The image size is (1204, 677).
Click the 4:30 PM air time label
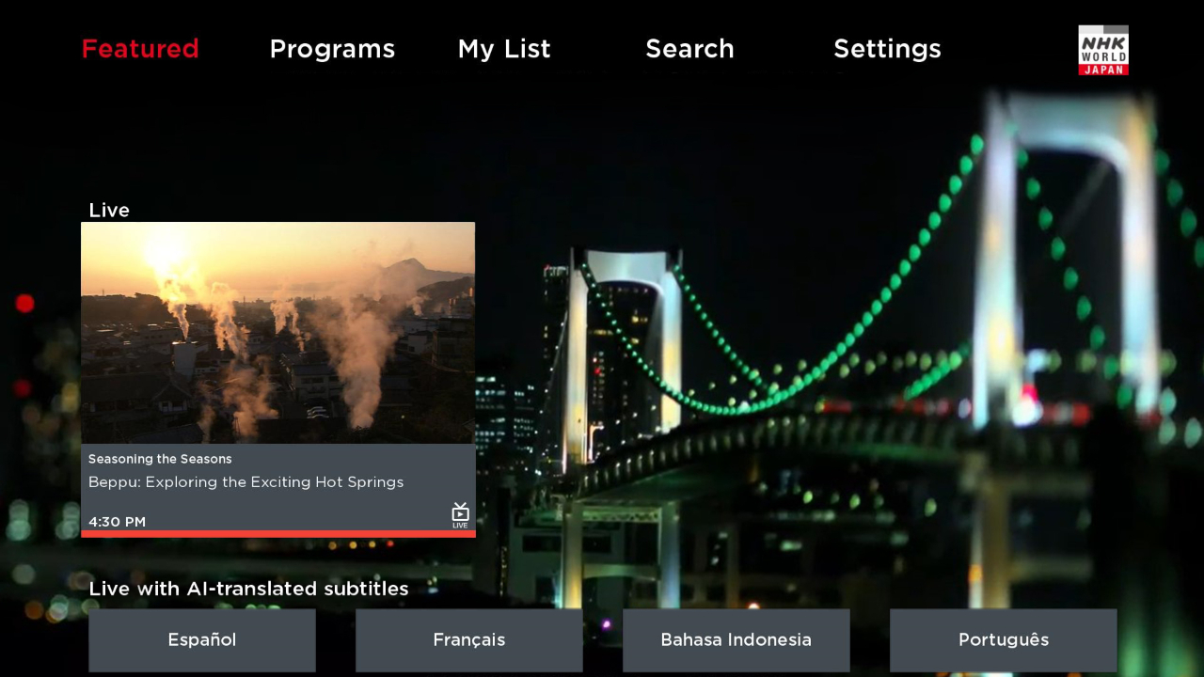click(117, 522)
